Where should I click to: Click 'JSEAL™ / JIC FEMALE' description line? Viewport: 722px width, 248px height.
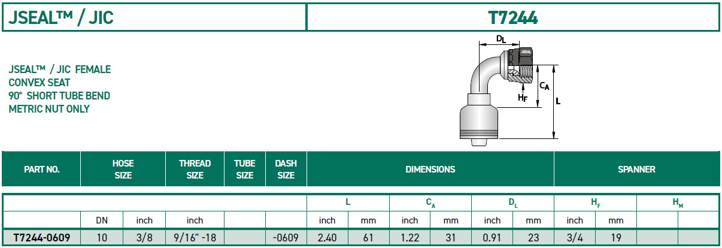tap(60, 69)
